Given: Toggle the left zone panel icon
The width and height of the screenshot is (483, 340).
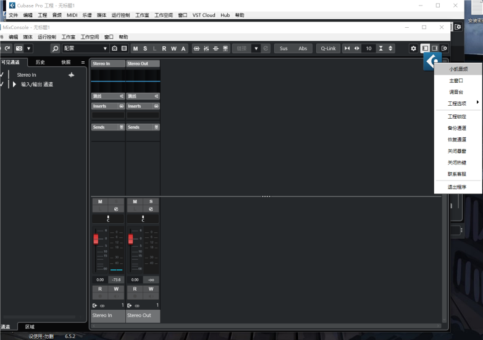Looking at the screenshot, I should click(x=425, y=48).
